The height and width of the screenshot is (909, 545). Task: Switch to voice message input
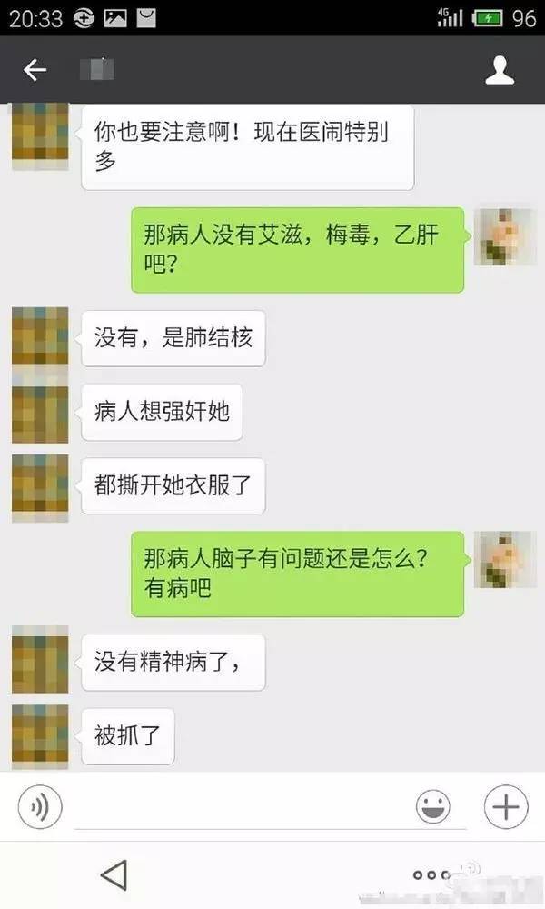pos(40,806)
